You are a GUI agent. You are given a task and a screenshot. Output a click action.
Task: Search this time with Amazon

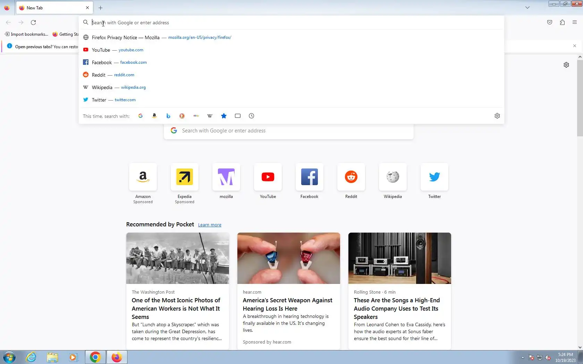154,116
